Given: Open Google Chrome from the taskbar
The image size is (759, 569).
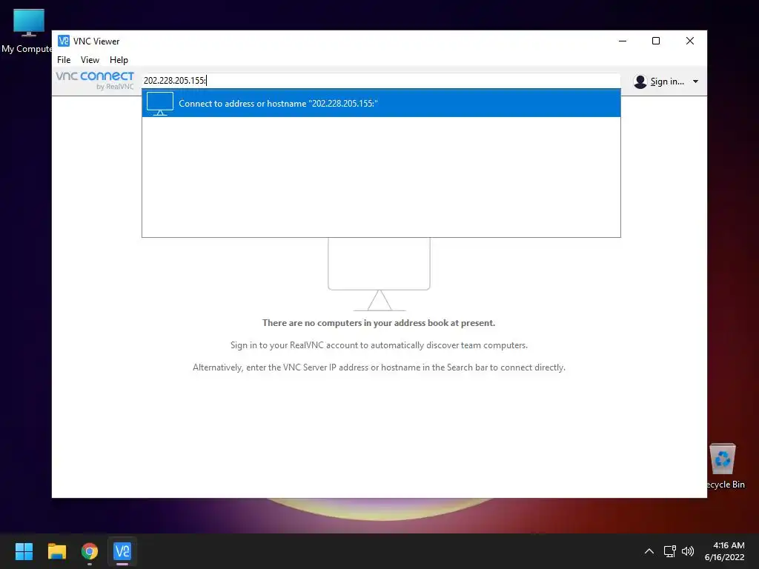Looking at the screenshot, I should coord(90,551).
